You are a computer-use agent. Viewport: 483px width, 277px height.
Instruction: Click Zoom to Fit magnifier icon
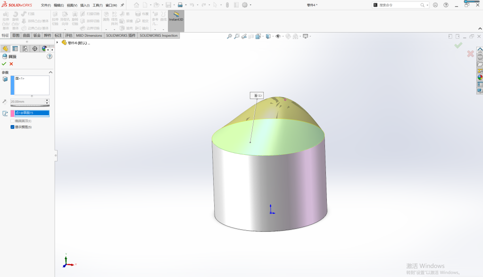pos(230,36)
